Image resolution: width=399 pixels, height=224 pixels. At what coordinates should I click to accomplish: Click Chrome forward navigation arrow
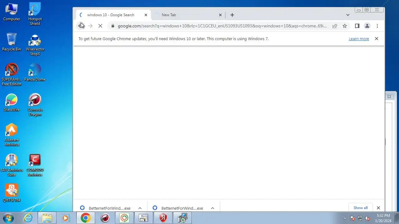click(x=90, y=26)
